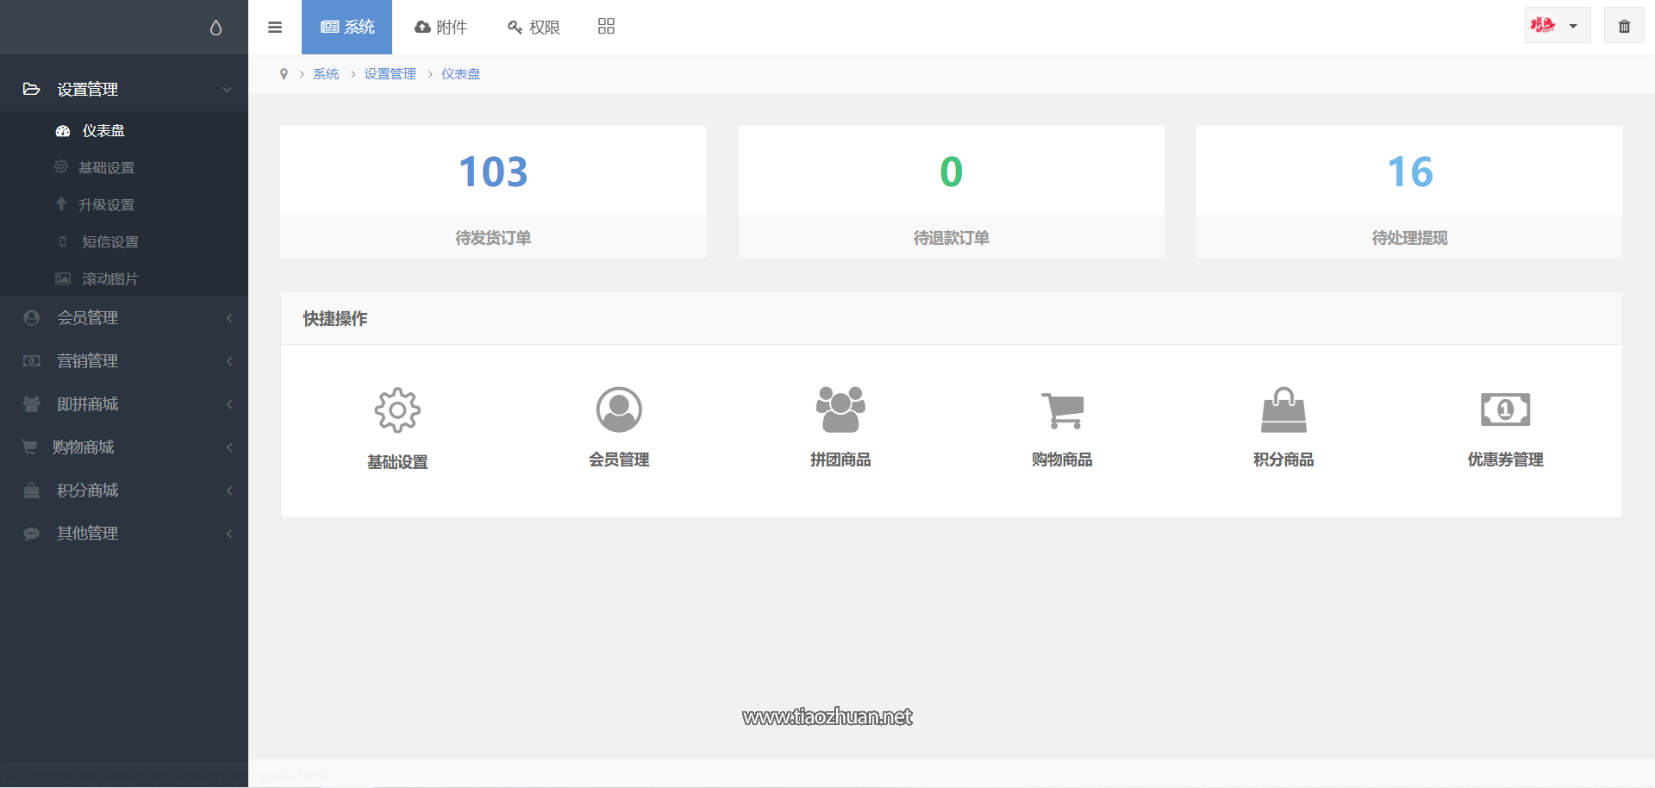Open 会员管理 via the user circle icon
Viewport: 1655px width, 788px height.
pos(619,410)
